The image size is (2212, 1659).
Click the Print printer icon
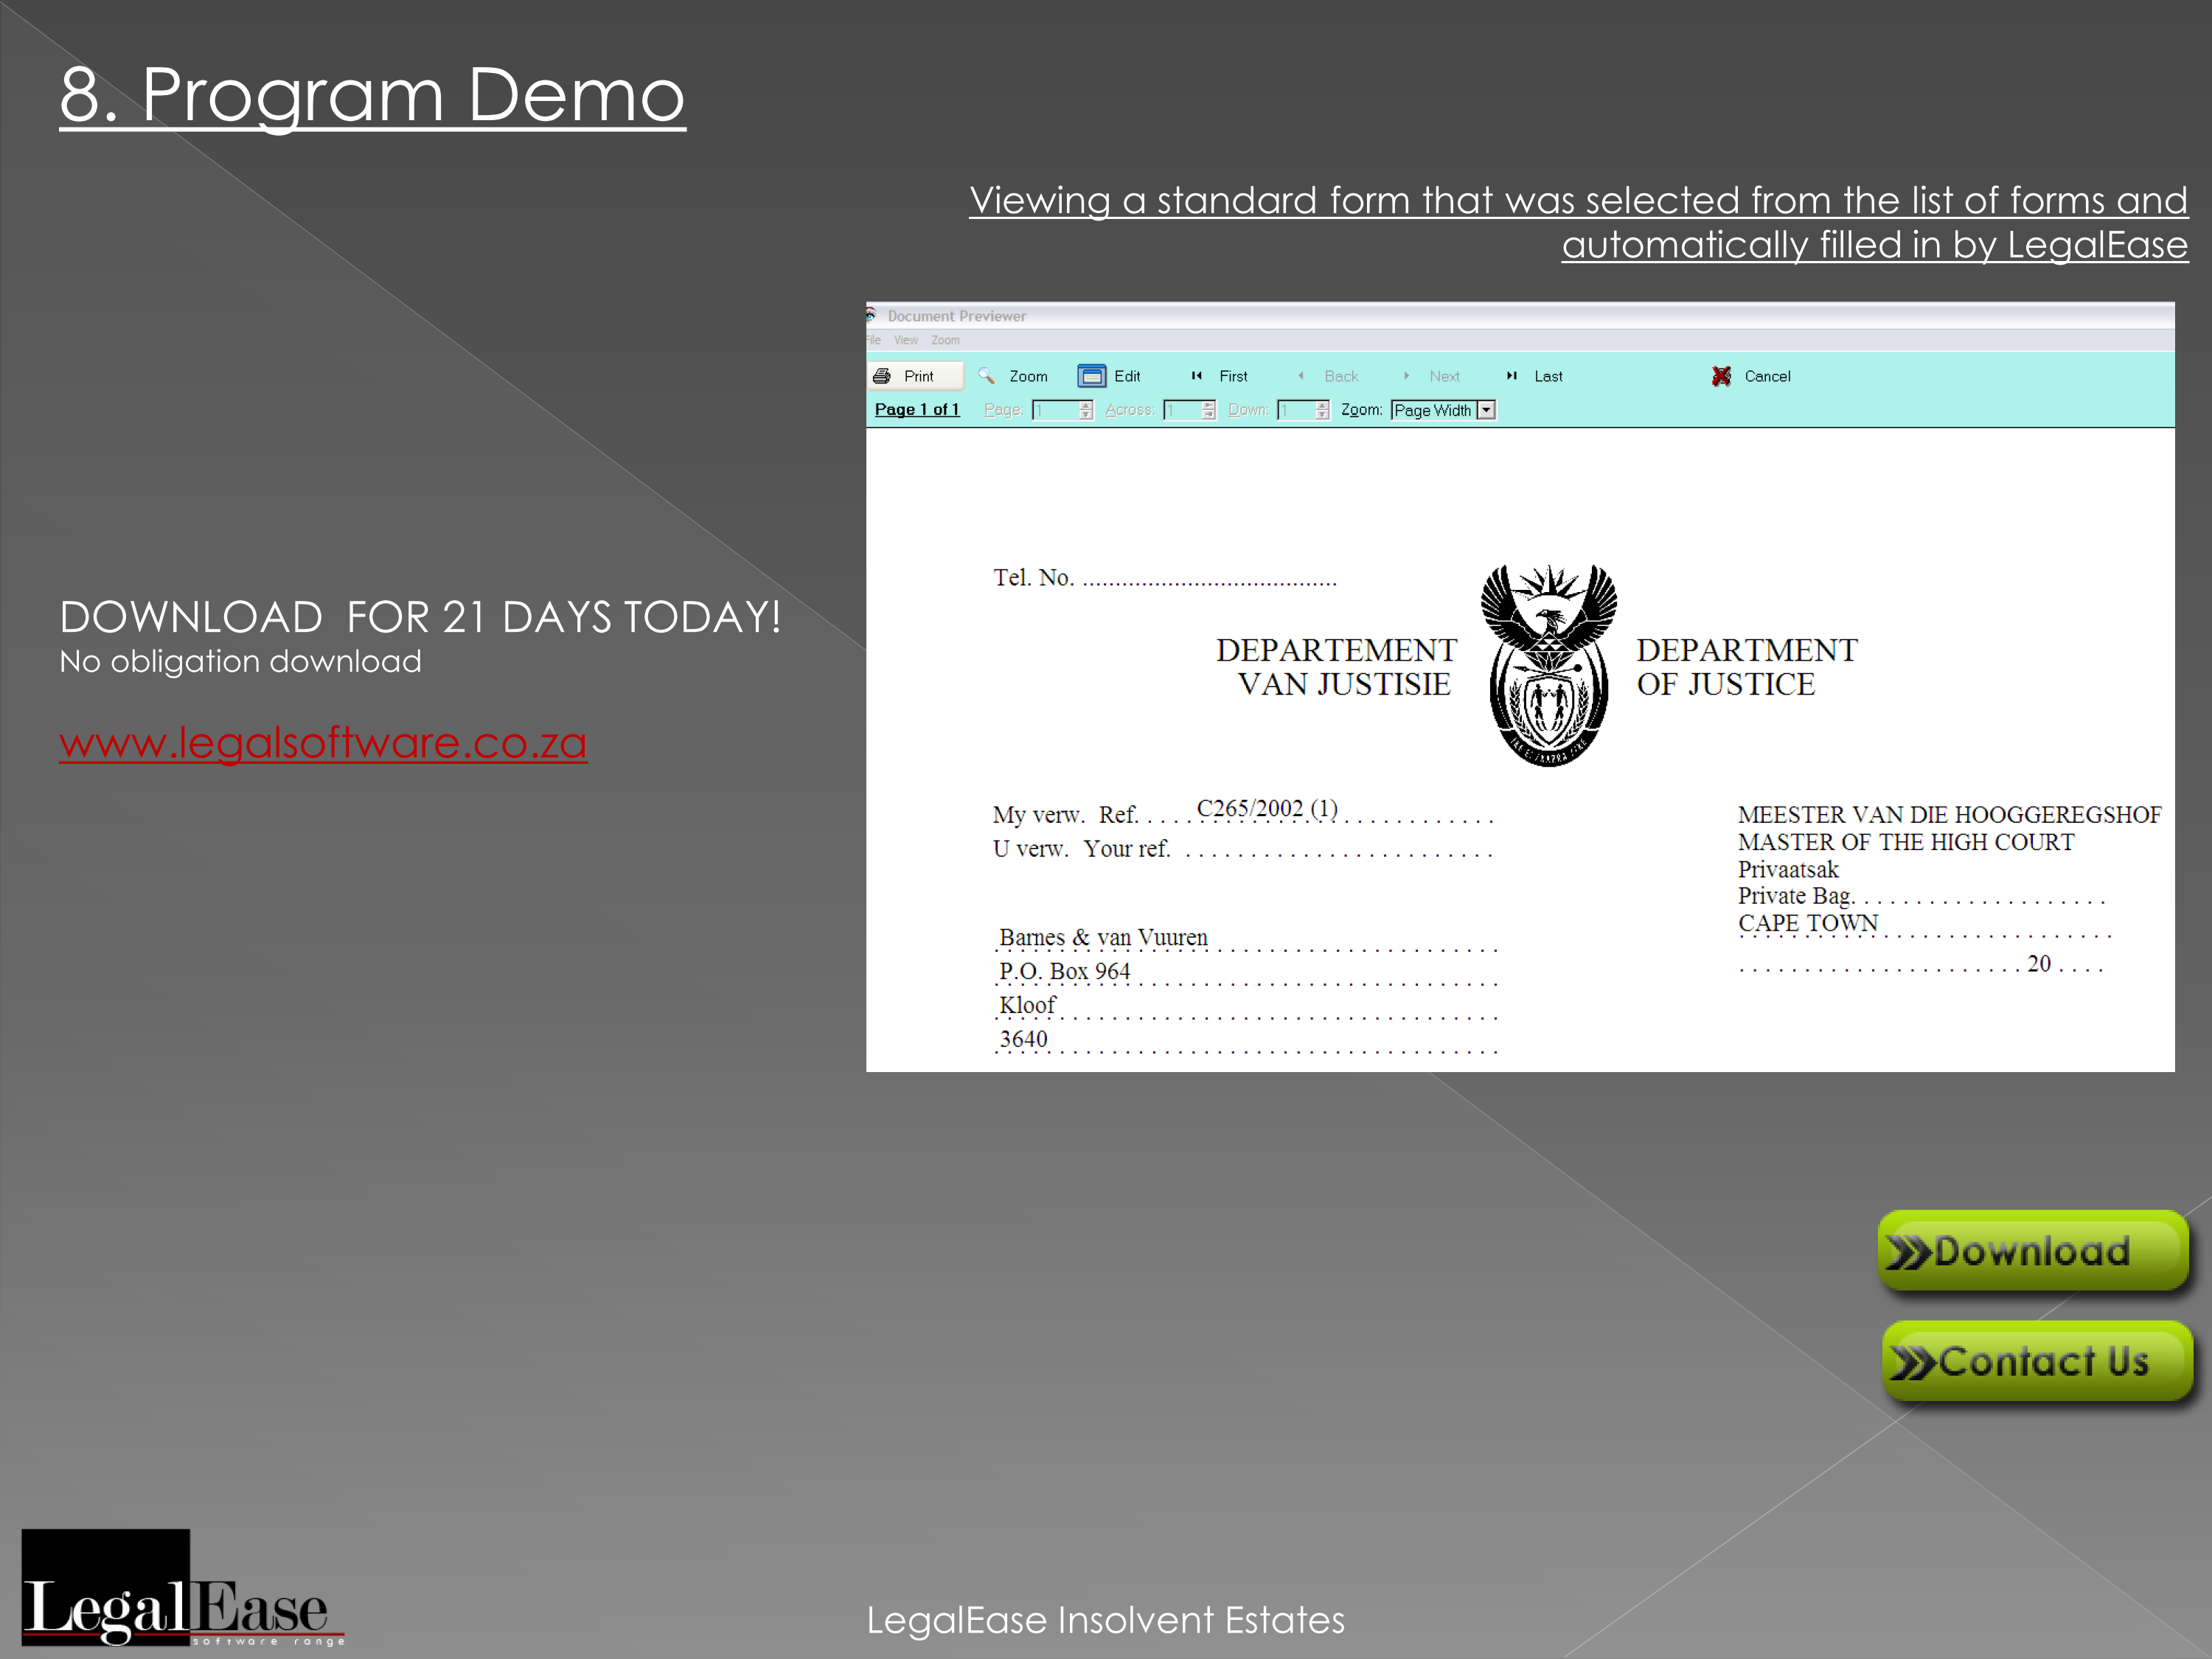(x=881, y=376)
